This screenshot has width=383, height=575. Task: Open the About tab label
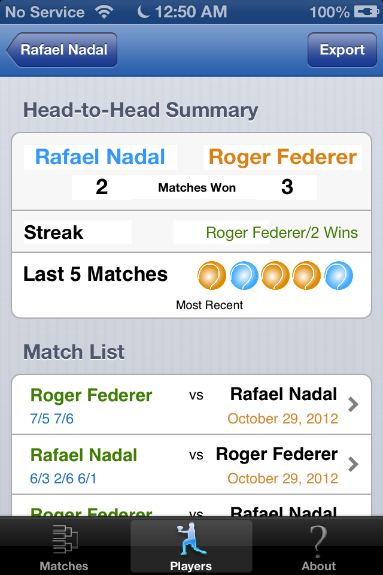pos(318,566)
